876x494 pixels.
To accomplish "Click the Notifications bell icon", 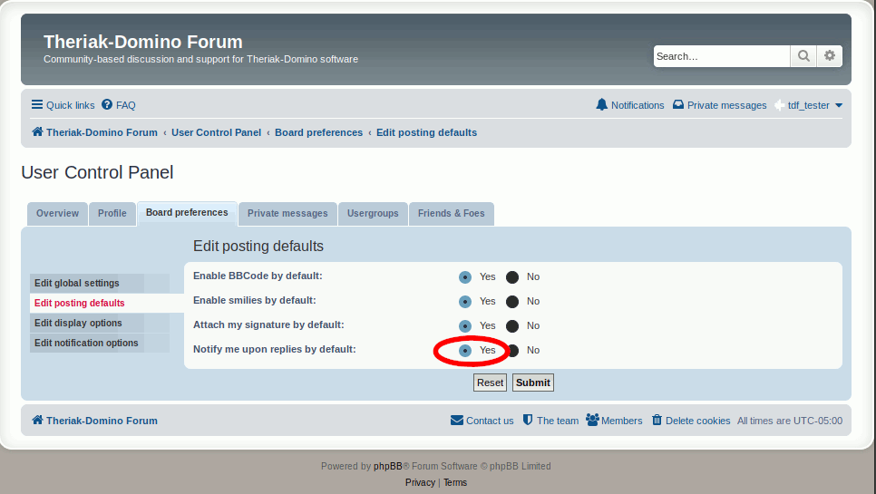I will (602, 105).
